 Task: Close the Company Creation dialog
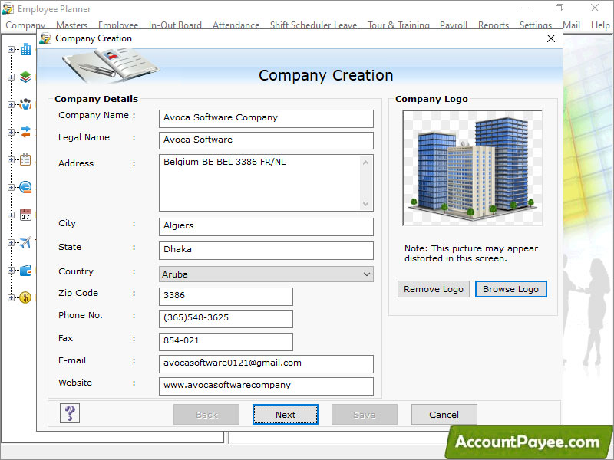550,38
